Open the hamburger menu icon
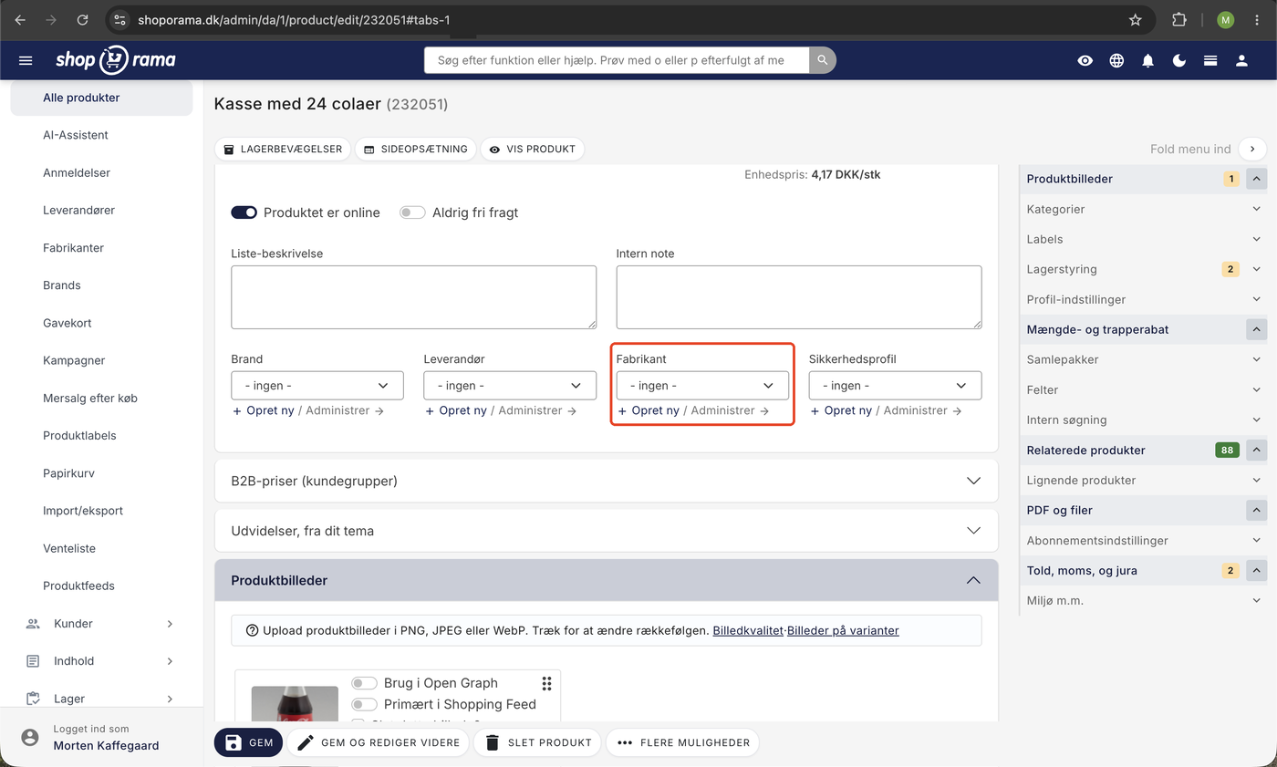The image size is (1277, 767). [x=26, y=60]
